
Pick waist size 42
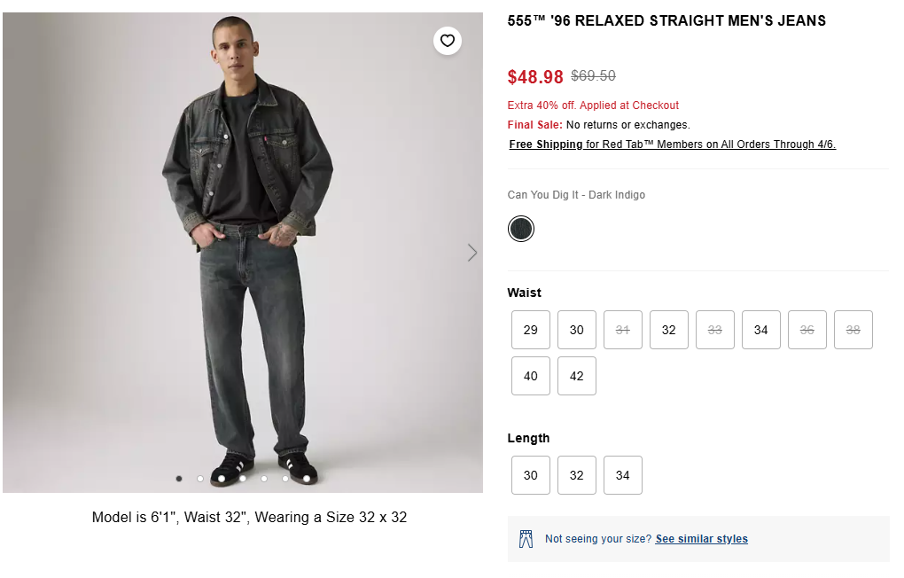(577, 376)
